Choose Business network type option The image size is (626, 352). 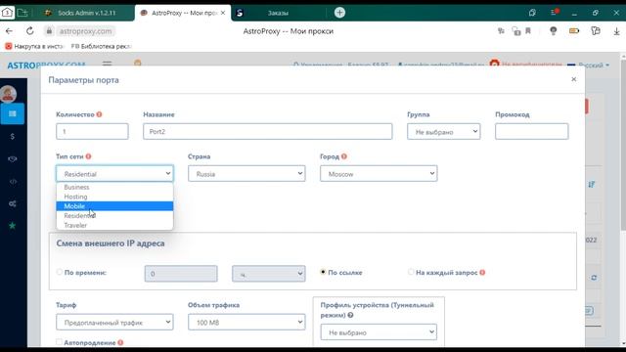(114, 187)
